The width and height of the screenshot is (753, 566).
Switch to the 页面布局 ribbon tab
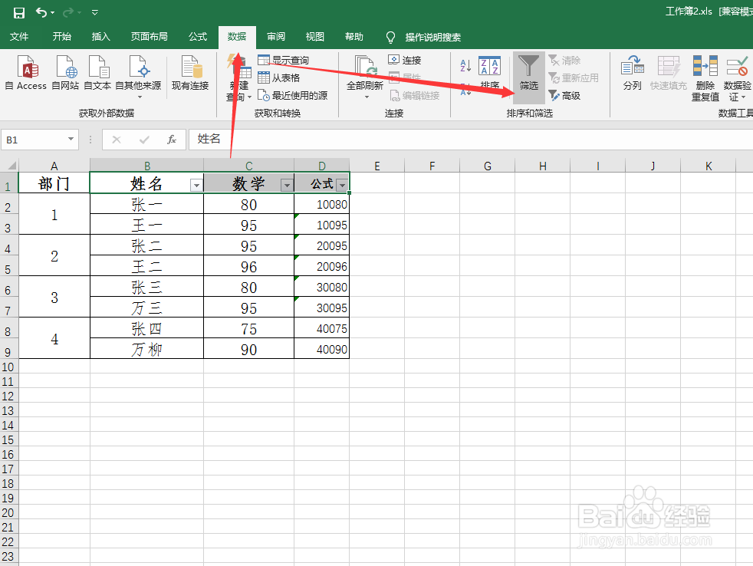(x=150, y=37)
